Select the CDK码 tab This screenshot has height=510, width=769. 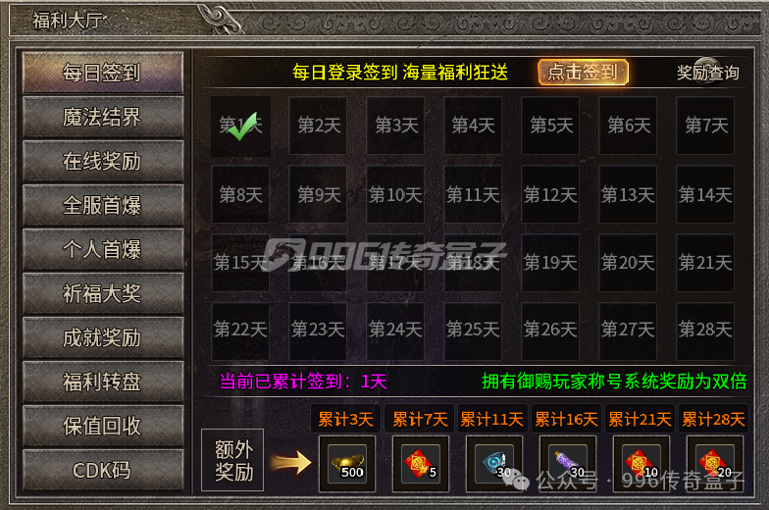coord(102,471)
